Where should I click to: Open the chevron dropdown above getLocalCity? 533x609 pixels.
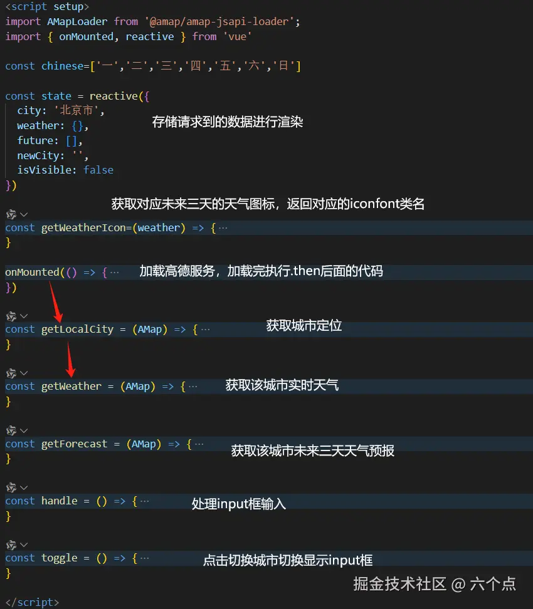(x=24, y=316)
